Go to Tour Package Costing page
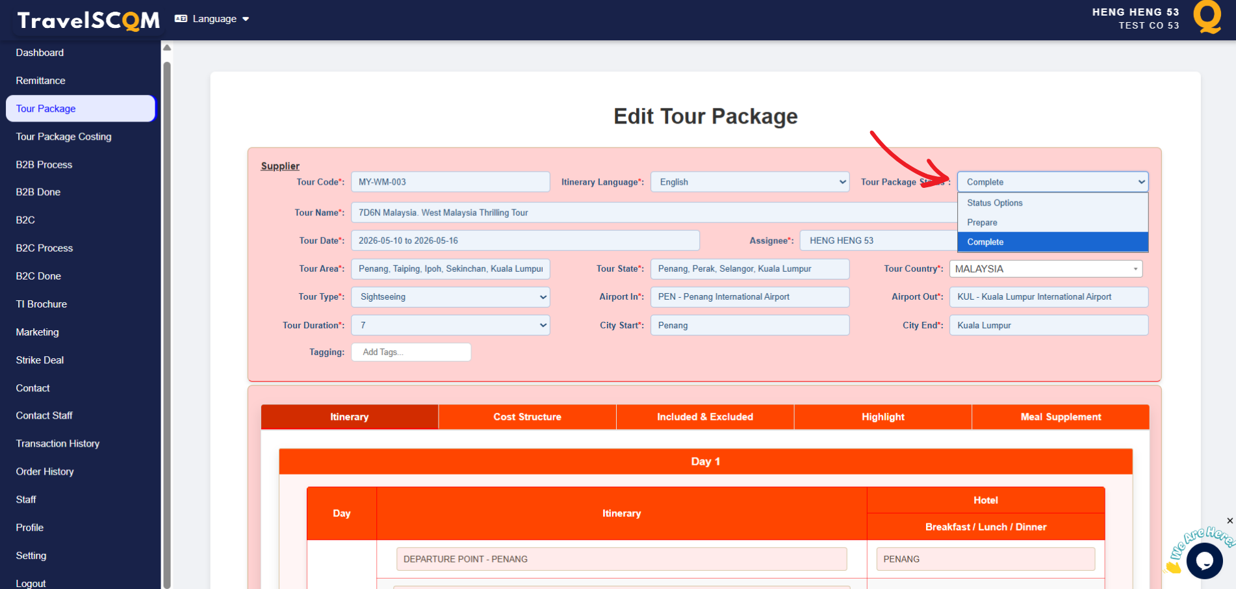This screenshot has width=1236, height=589. pyautogui.click(x=64, y=137)
